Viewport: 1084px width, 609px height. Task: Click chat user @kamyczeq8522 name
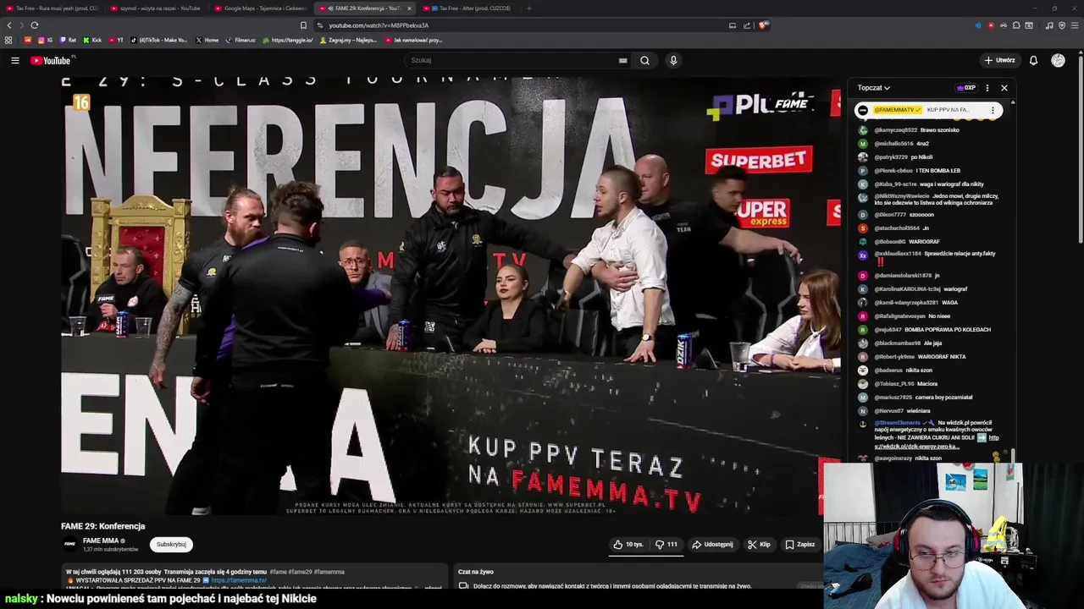pyautogui.click(x=895, y=130)
